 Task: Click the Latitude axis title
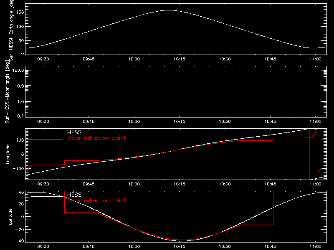[x=10, y=216]
